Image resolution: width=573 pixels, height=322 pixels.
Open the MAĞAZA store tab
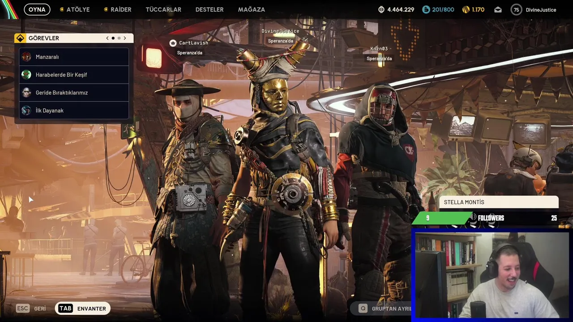[252, 9]
